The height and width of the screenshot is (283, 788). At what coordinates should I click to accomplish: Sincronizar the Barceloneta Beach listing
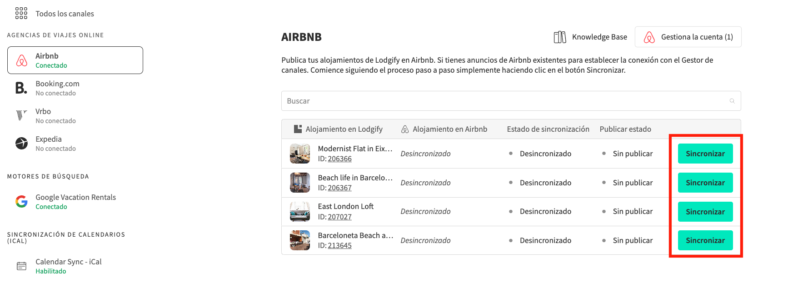[705, 240]
